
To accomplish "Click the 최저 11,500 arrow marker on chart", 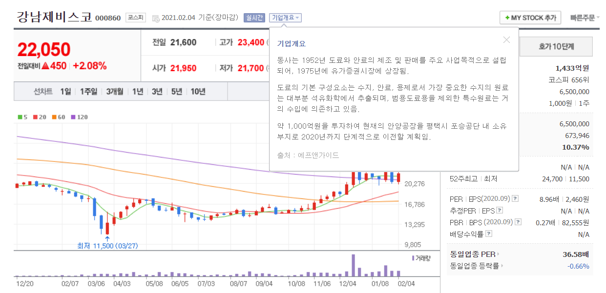I will [107, 238].
